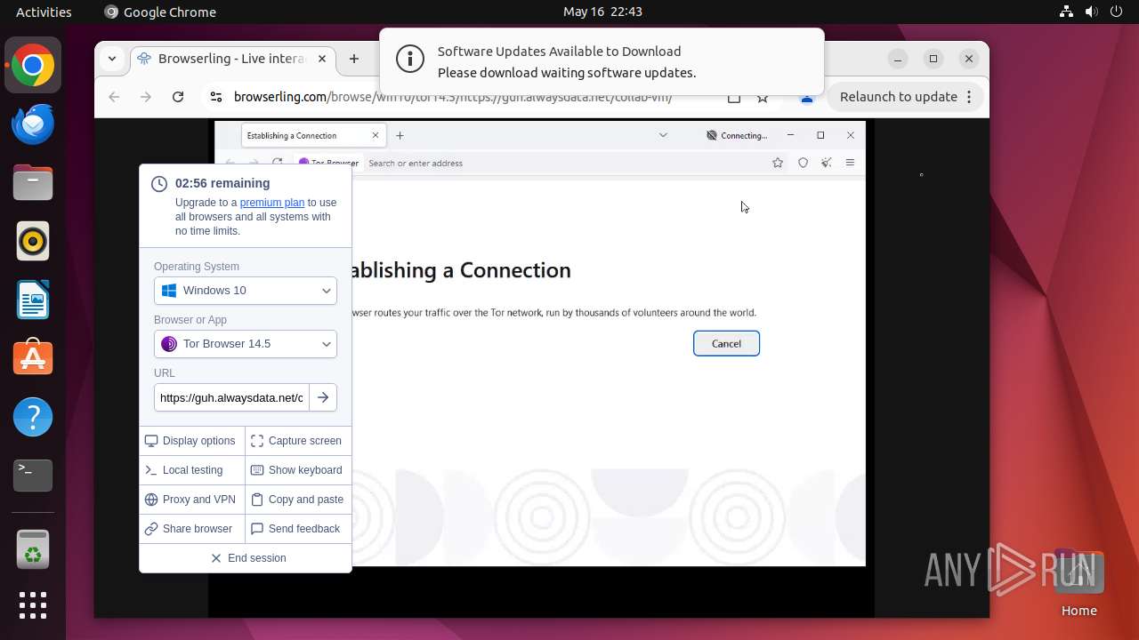Viewport: 1139px width, 640px height.
Task: Click the volume icon in the system tray
Action: pyautogui.click(x=1091, y=12)
